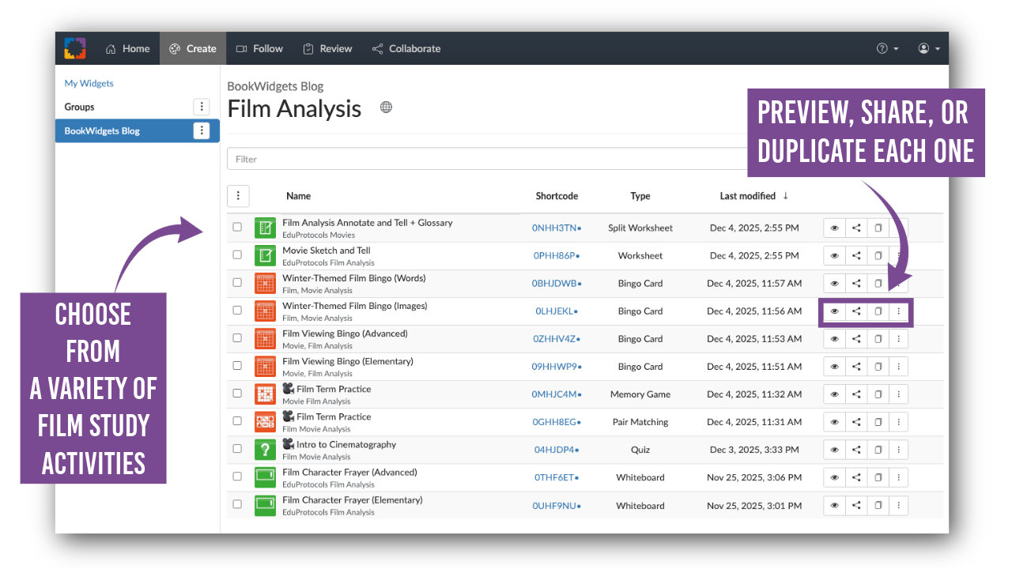Switch to the Collaborate tab
The height and width of the screenshot is (569, 1012).
[x=406, y=48]
